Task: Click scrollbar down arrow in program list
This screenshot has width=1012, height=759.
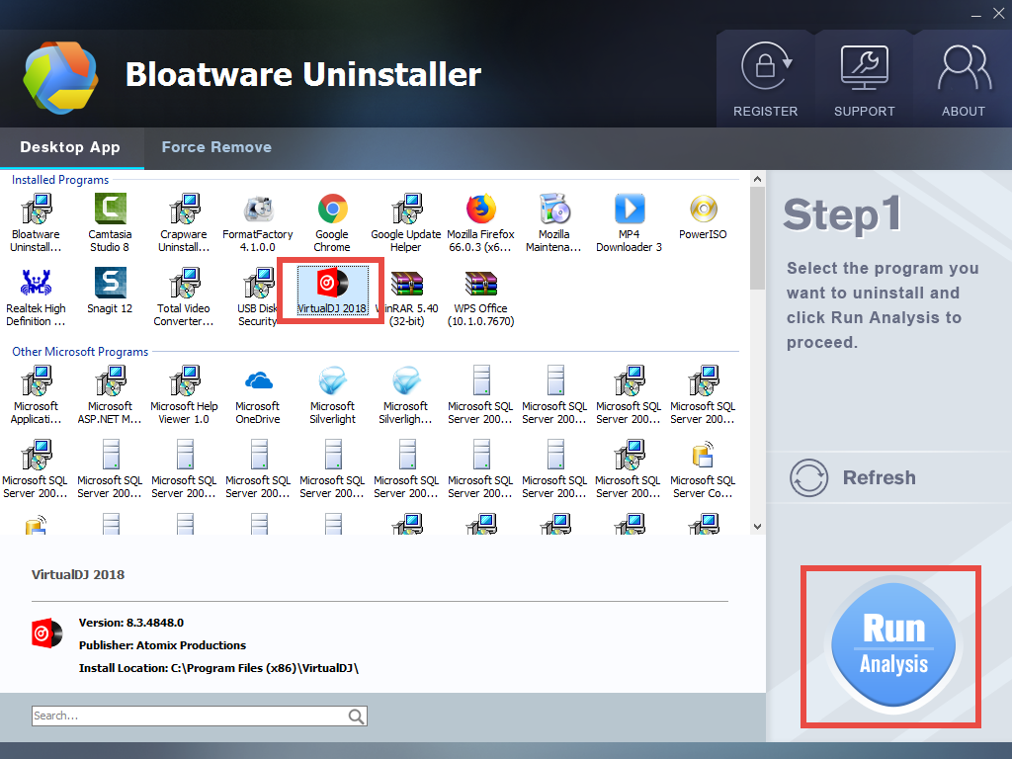Action: (758, 527)
